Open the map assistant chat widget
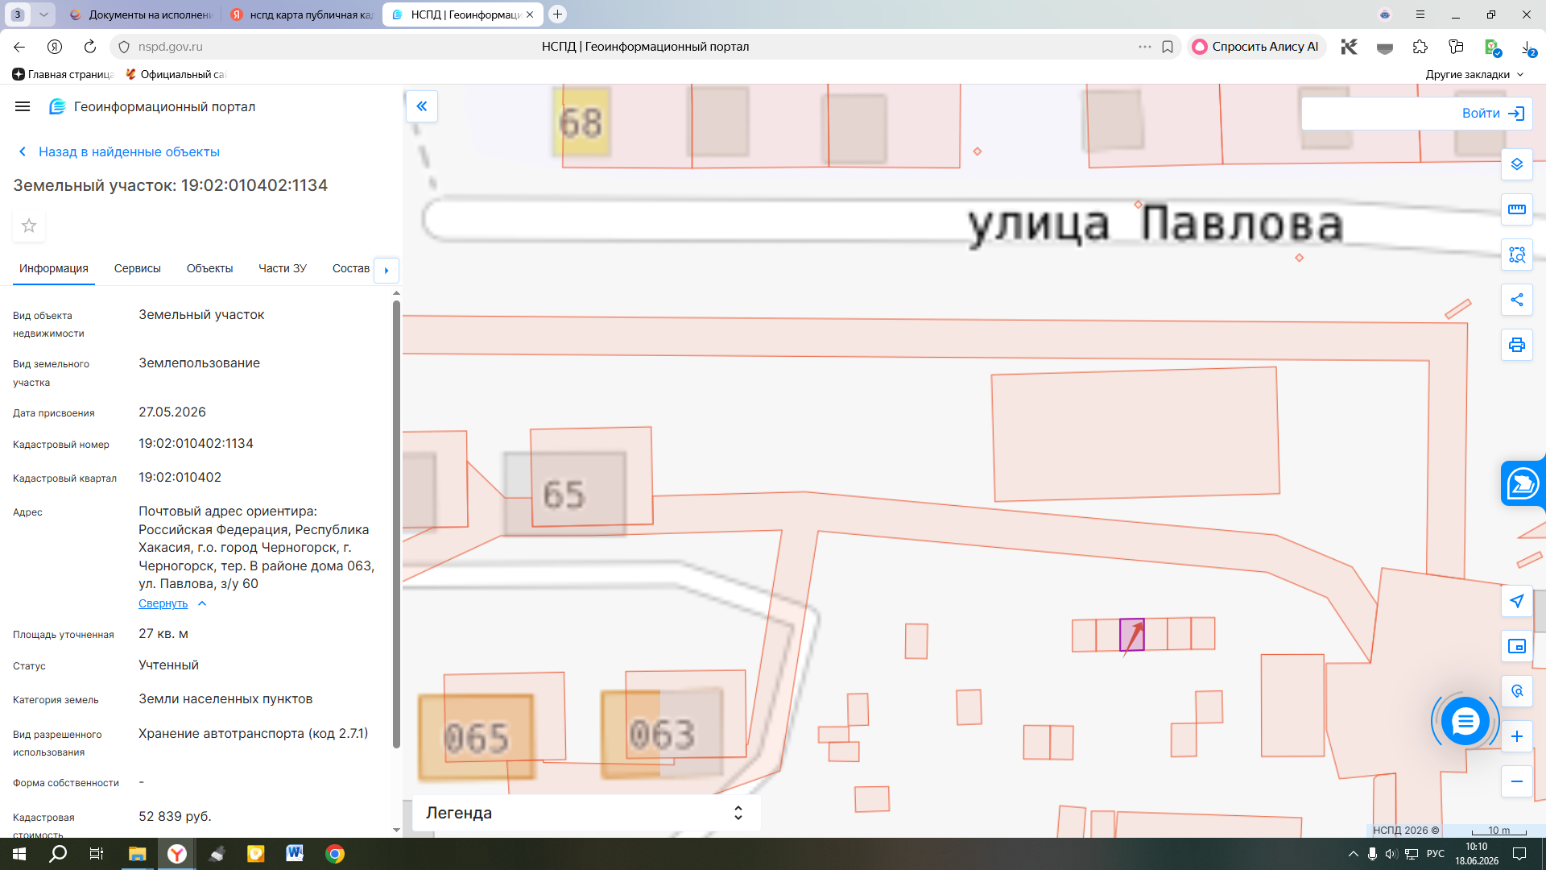This screenshot has height=870, width=1546. pos(1523,484)
